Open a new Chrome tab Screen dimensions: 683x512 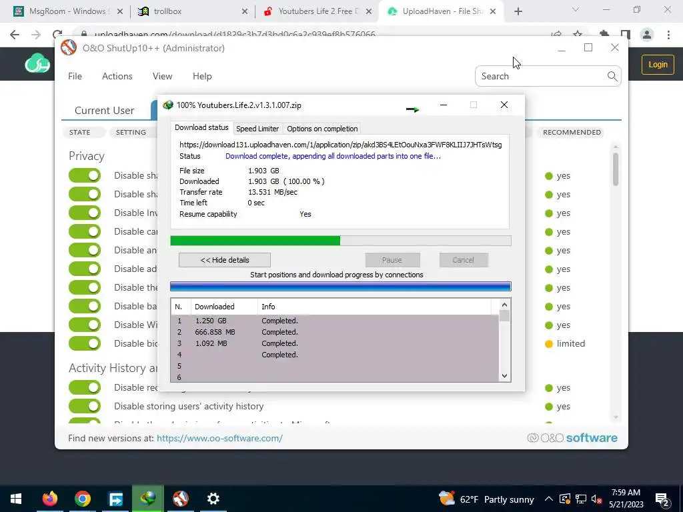tap(518, 11)
